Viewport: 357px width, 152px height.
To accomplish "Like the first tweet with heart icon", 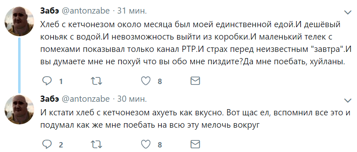I will [146, 81].
